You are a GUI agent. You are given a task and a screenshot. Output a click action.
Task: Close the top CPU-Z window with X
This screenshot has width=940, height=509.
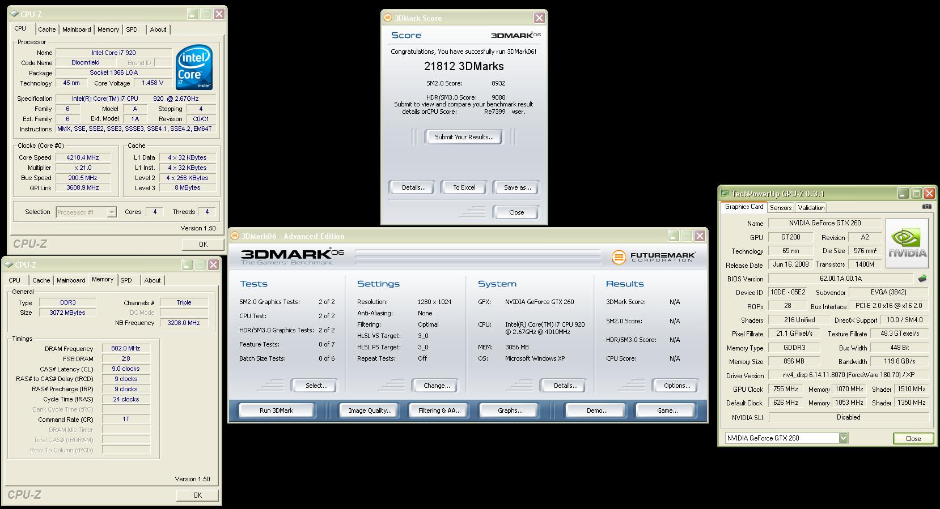point(218,14)
